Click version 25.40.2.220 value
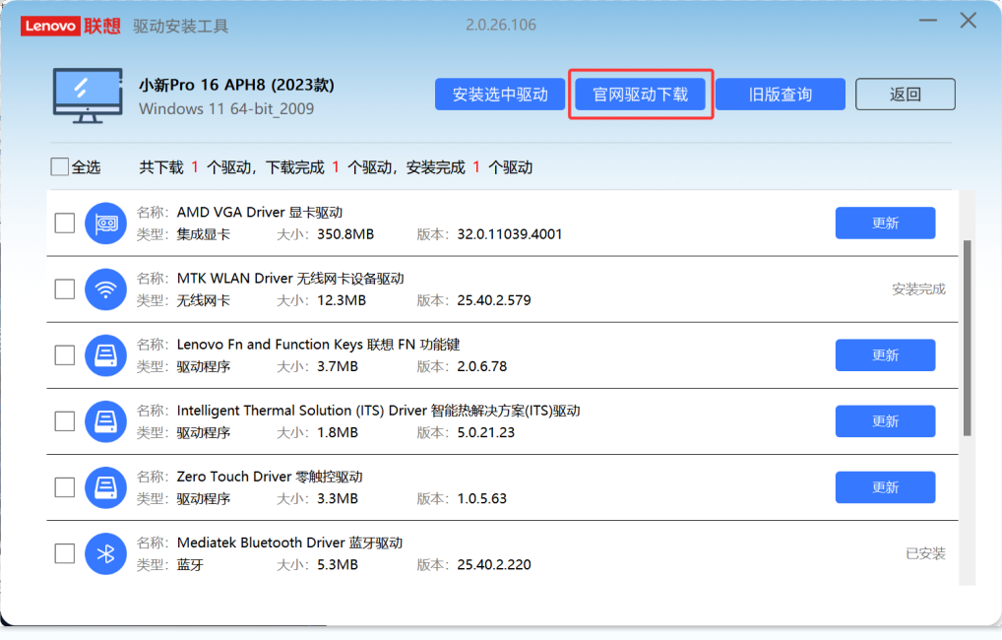The image size is (1002, 640). [x=494, y=565]
